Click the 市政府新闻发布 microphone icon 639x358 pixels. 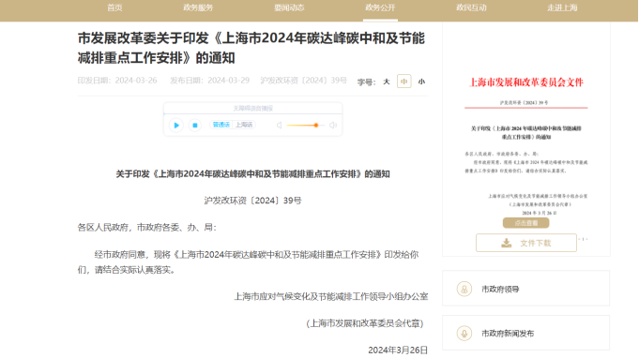pos(464,334)
